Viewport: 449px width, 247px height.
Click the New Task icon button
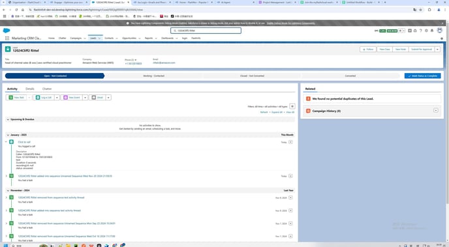tap(11, 98)
